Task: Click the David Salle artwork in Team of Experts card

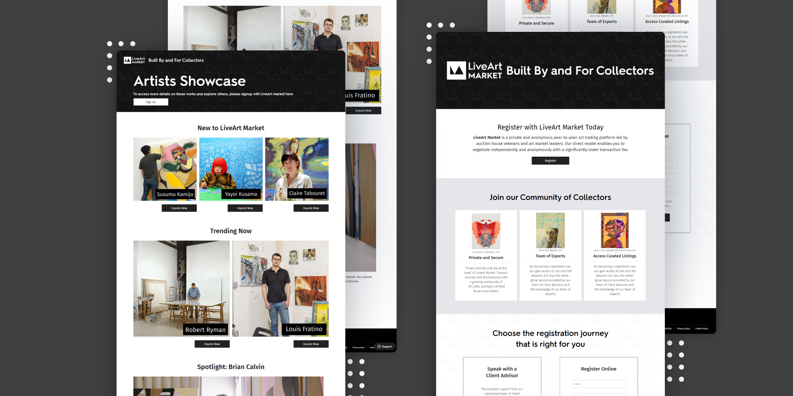Action: tap(550, 231)
